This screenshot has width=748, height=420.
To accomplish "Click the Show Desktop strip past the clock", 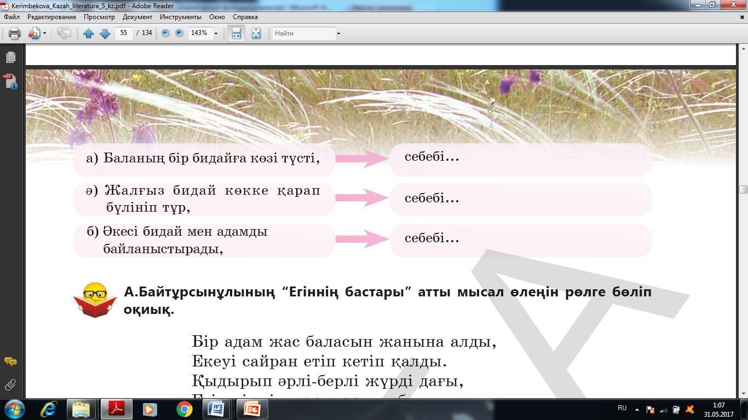I will click(x=744, y=409).
